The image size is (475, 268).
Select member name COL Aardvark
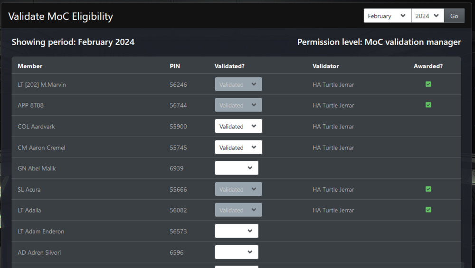coord(37,127)
